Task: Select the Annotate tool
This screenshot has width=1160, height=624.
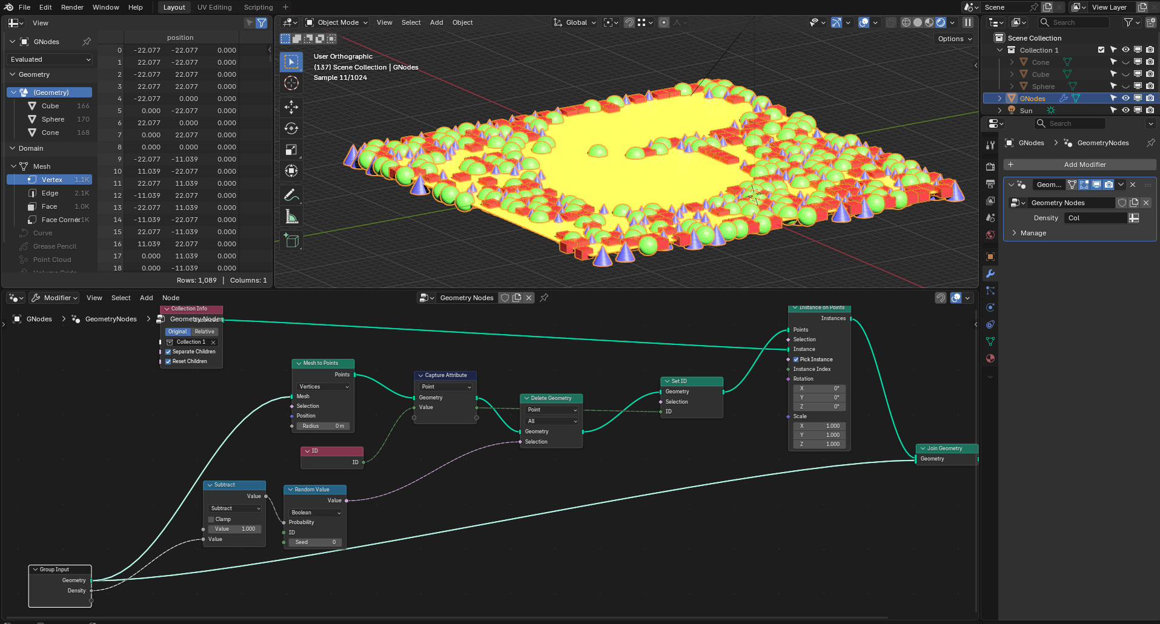Action: (291, 195)
